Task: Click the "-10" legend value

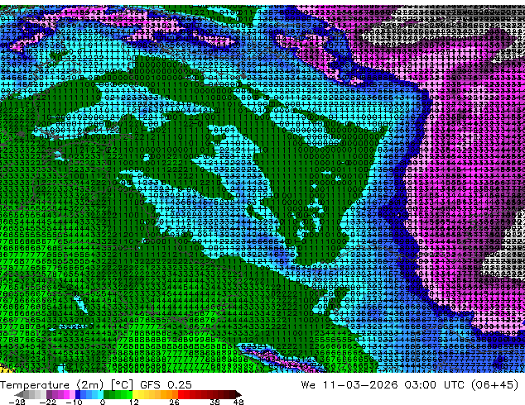Action: point(74,402)
